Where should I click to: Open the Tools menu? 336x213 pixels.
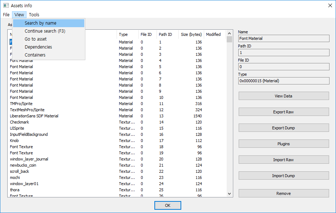34,14
